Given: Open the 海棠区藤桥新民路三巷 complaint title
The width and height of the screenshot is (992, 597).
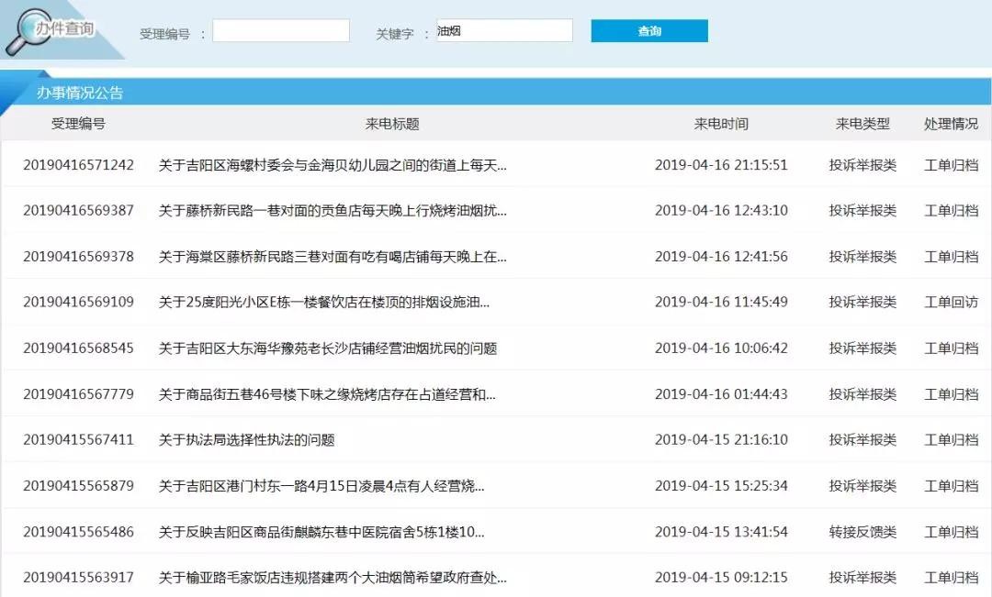Looking at the screenshot, I should pos(333,257).
